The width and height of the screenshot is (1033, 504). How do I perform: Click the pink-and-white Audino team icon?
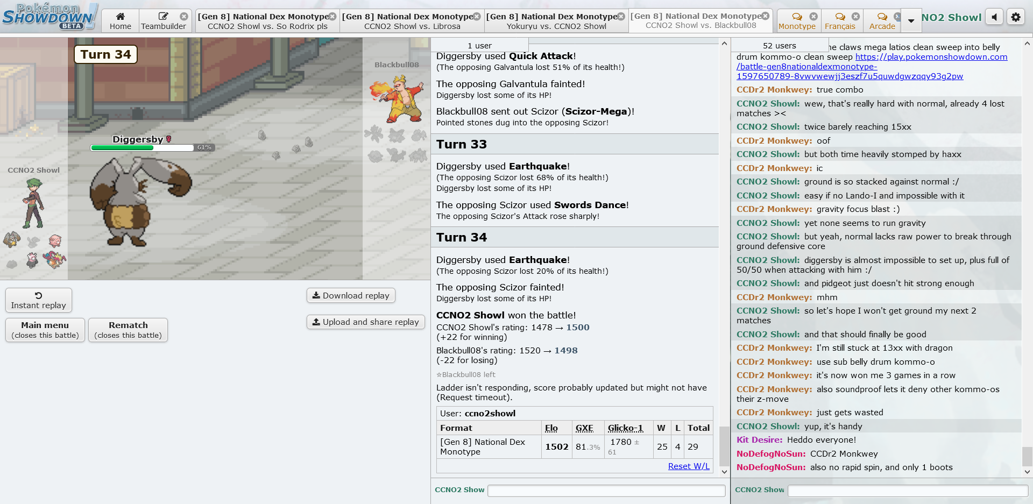coord(33,260)
